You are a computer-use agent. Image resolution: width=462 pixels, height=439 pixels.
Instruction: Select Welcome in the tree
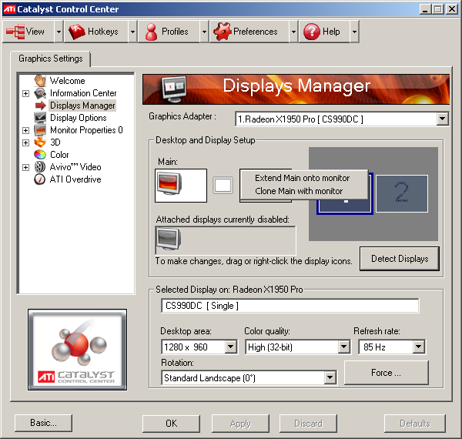coord(67,81)
